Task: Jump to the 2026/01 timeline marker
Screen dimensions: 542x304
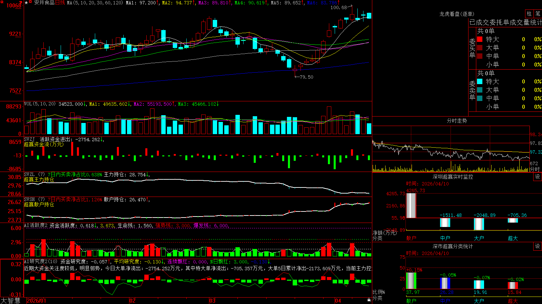Action: point(36,301)
